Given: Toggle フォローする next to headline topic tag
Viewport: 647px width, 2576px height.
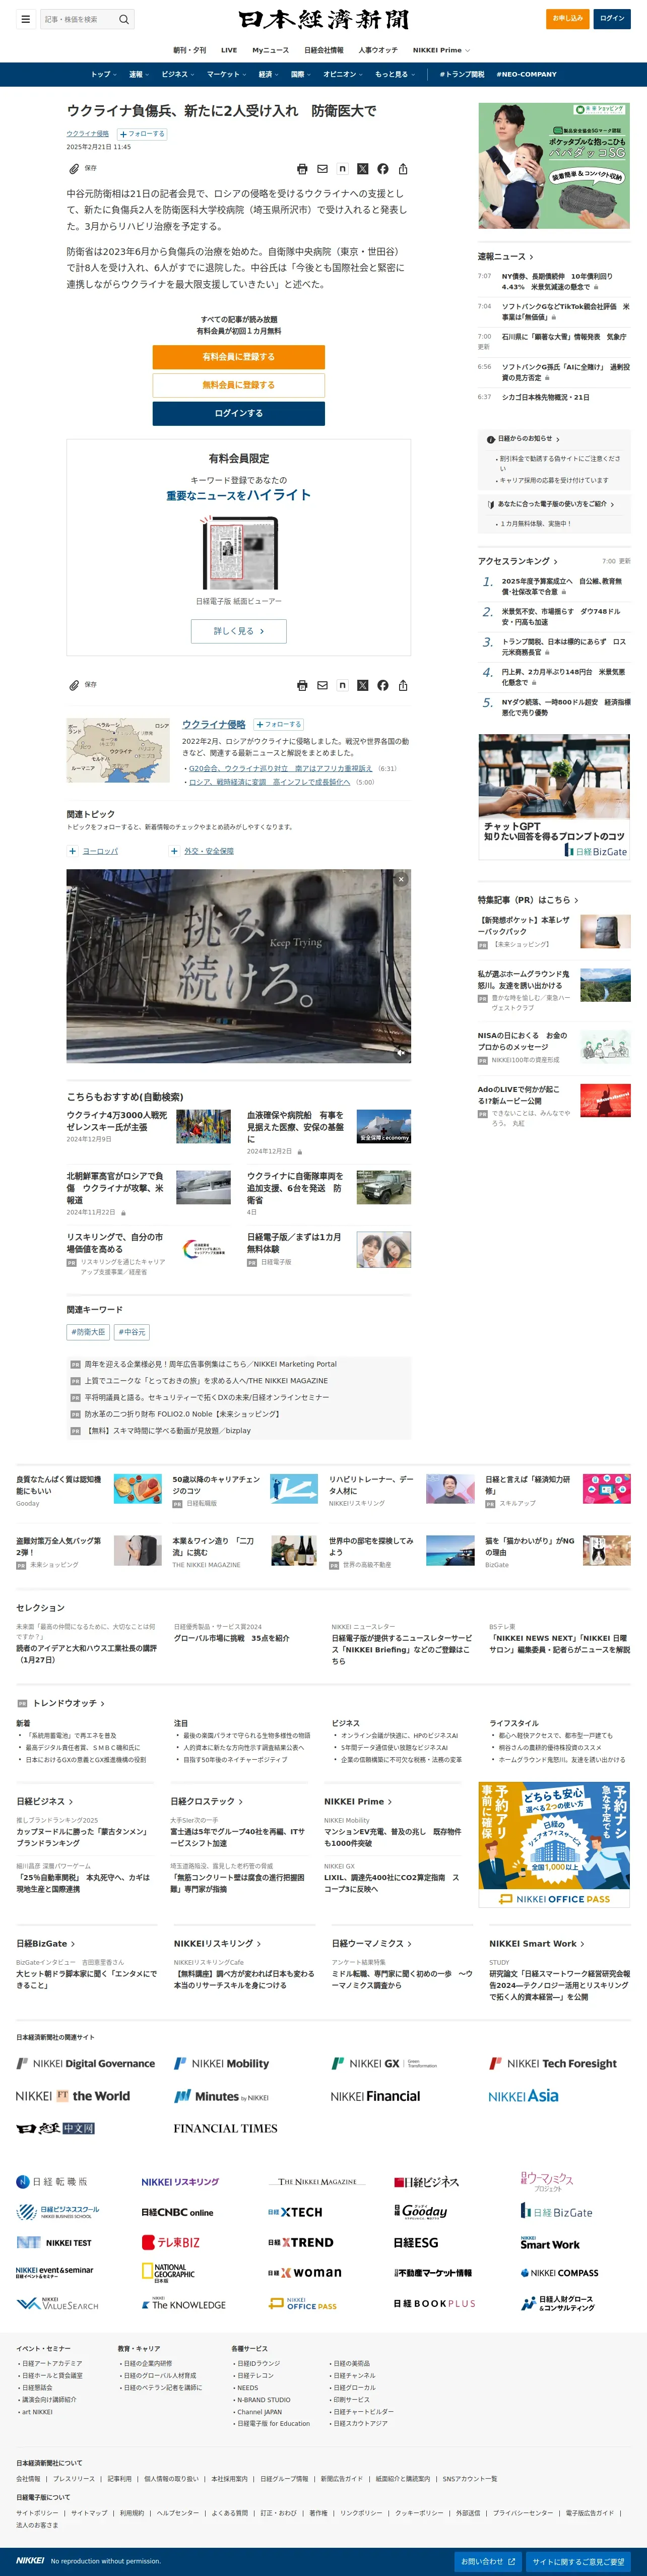Looking at the screenshot, I should pyautogui.click(x=143, y=134).
